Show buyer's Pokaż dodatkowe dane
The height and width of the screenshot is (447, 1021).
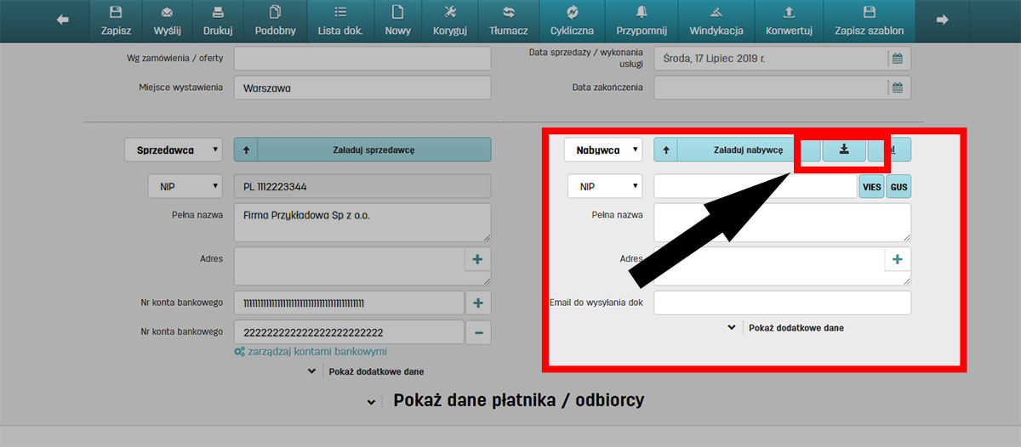[786, 327]
